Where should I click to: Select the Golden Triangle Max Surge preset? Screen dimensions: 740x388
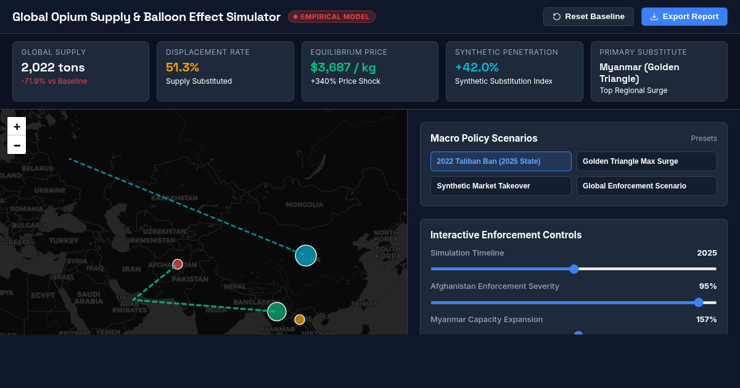pyautogui.click(x=647, y=161)
